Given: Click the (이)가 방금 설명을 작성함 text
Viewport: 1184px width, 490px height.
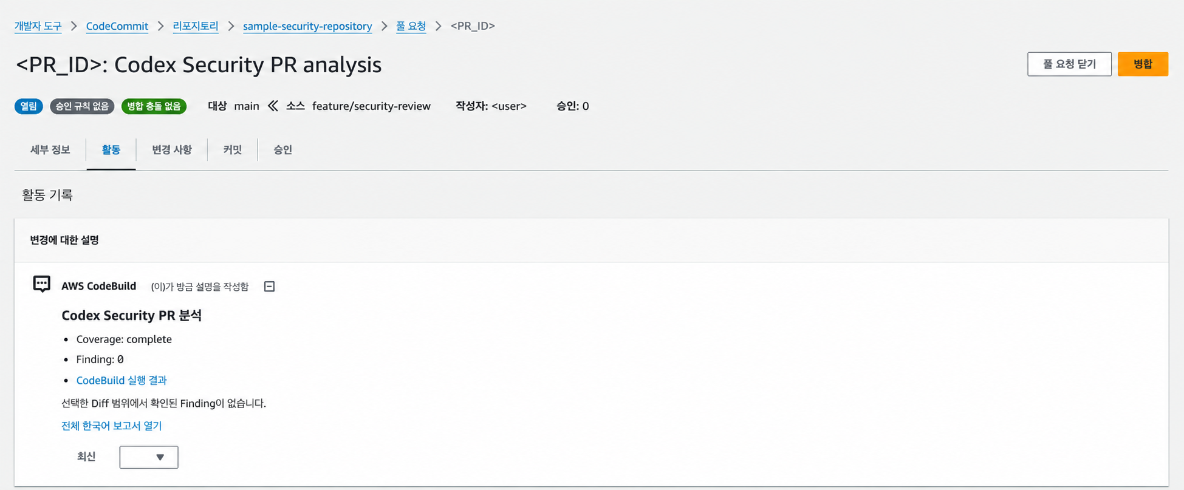Looking at the screenshot, I should pyautogui.click(x=200, y=287).
